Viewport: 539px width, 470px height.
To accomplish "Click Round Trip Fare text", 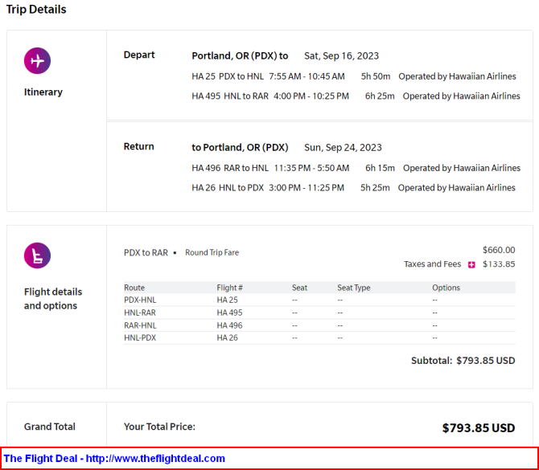I will pyautogui.click(x=212, y=253).
